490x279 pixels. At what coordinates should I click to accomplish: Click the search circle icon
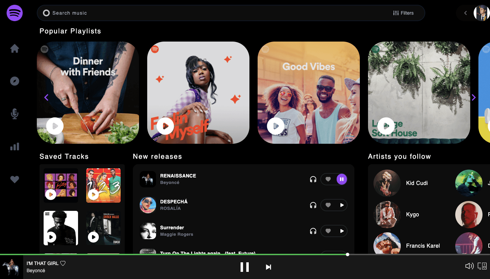point(46,13)
